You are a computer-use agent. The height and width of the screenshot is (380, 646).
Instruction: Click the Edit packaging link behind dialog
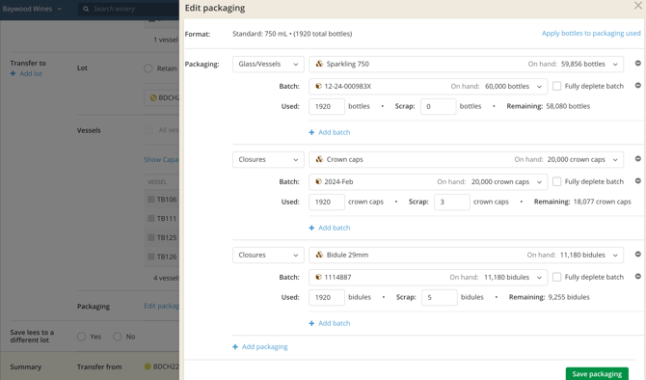pos(162,306)
